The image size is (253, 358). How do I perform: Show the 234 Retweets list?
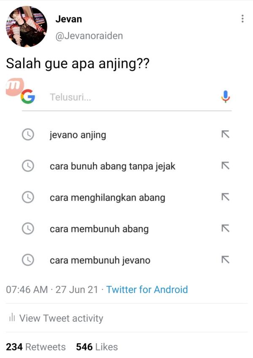pos(36,347)
